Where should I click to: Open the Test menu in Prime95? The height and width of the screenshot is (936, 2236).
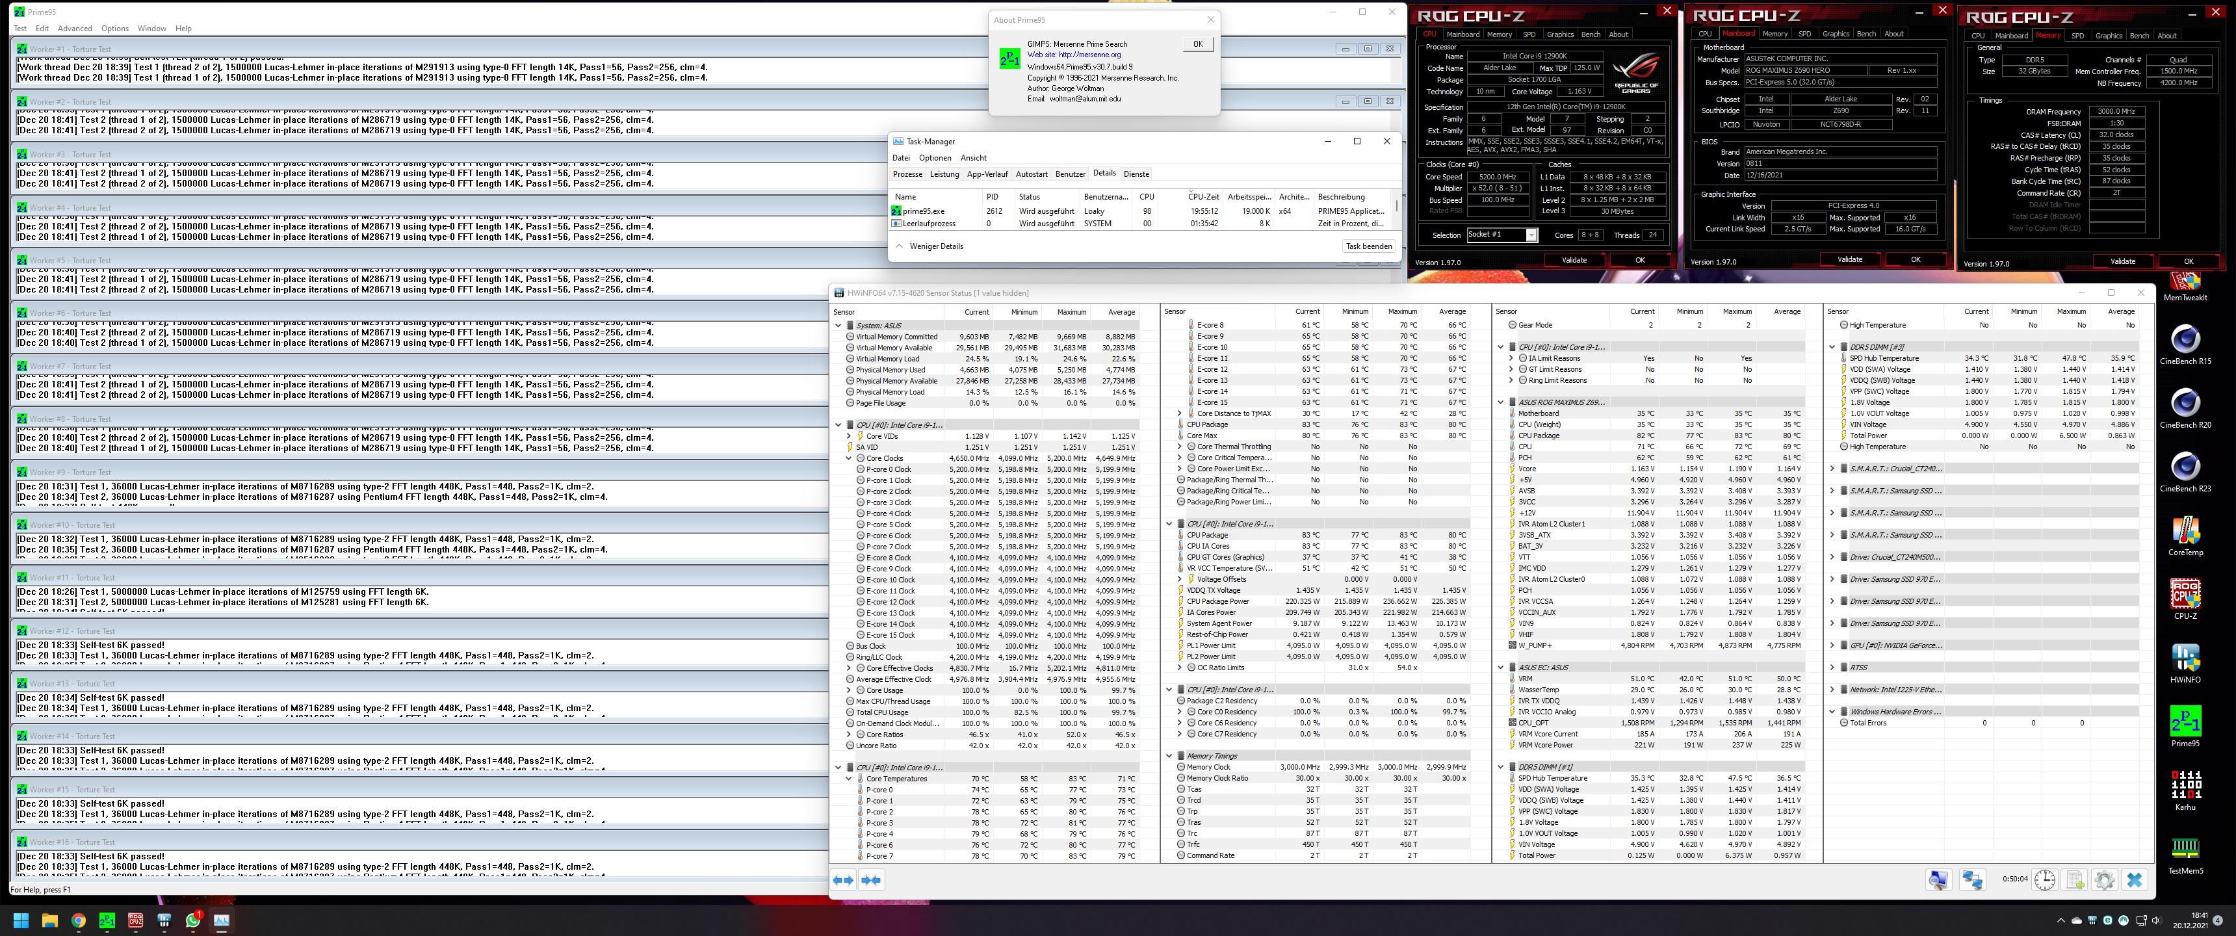[x=20, y=29]
